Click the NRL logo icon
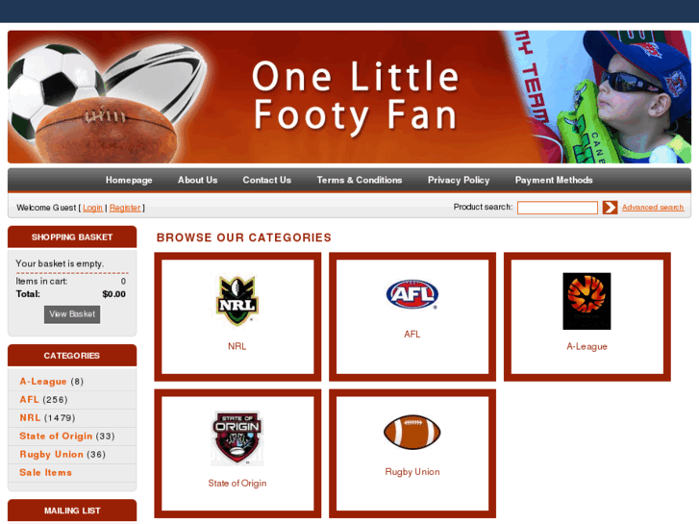Screen dimensions: 699x524 click(x=237, y=301)
